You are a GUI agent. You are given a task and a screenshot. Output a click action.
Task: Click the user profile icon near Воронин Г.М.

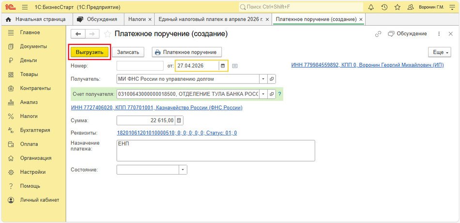(411, 7)
